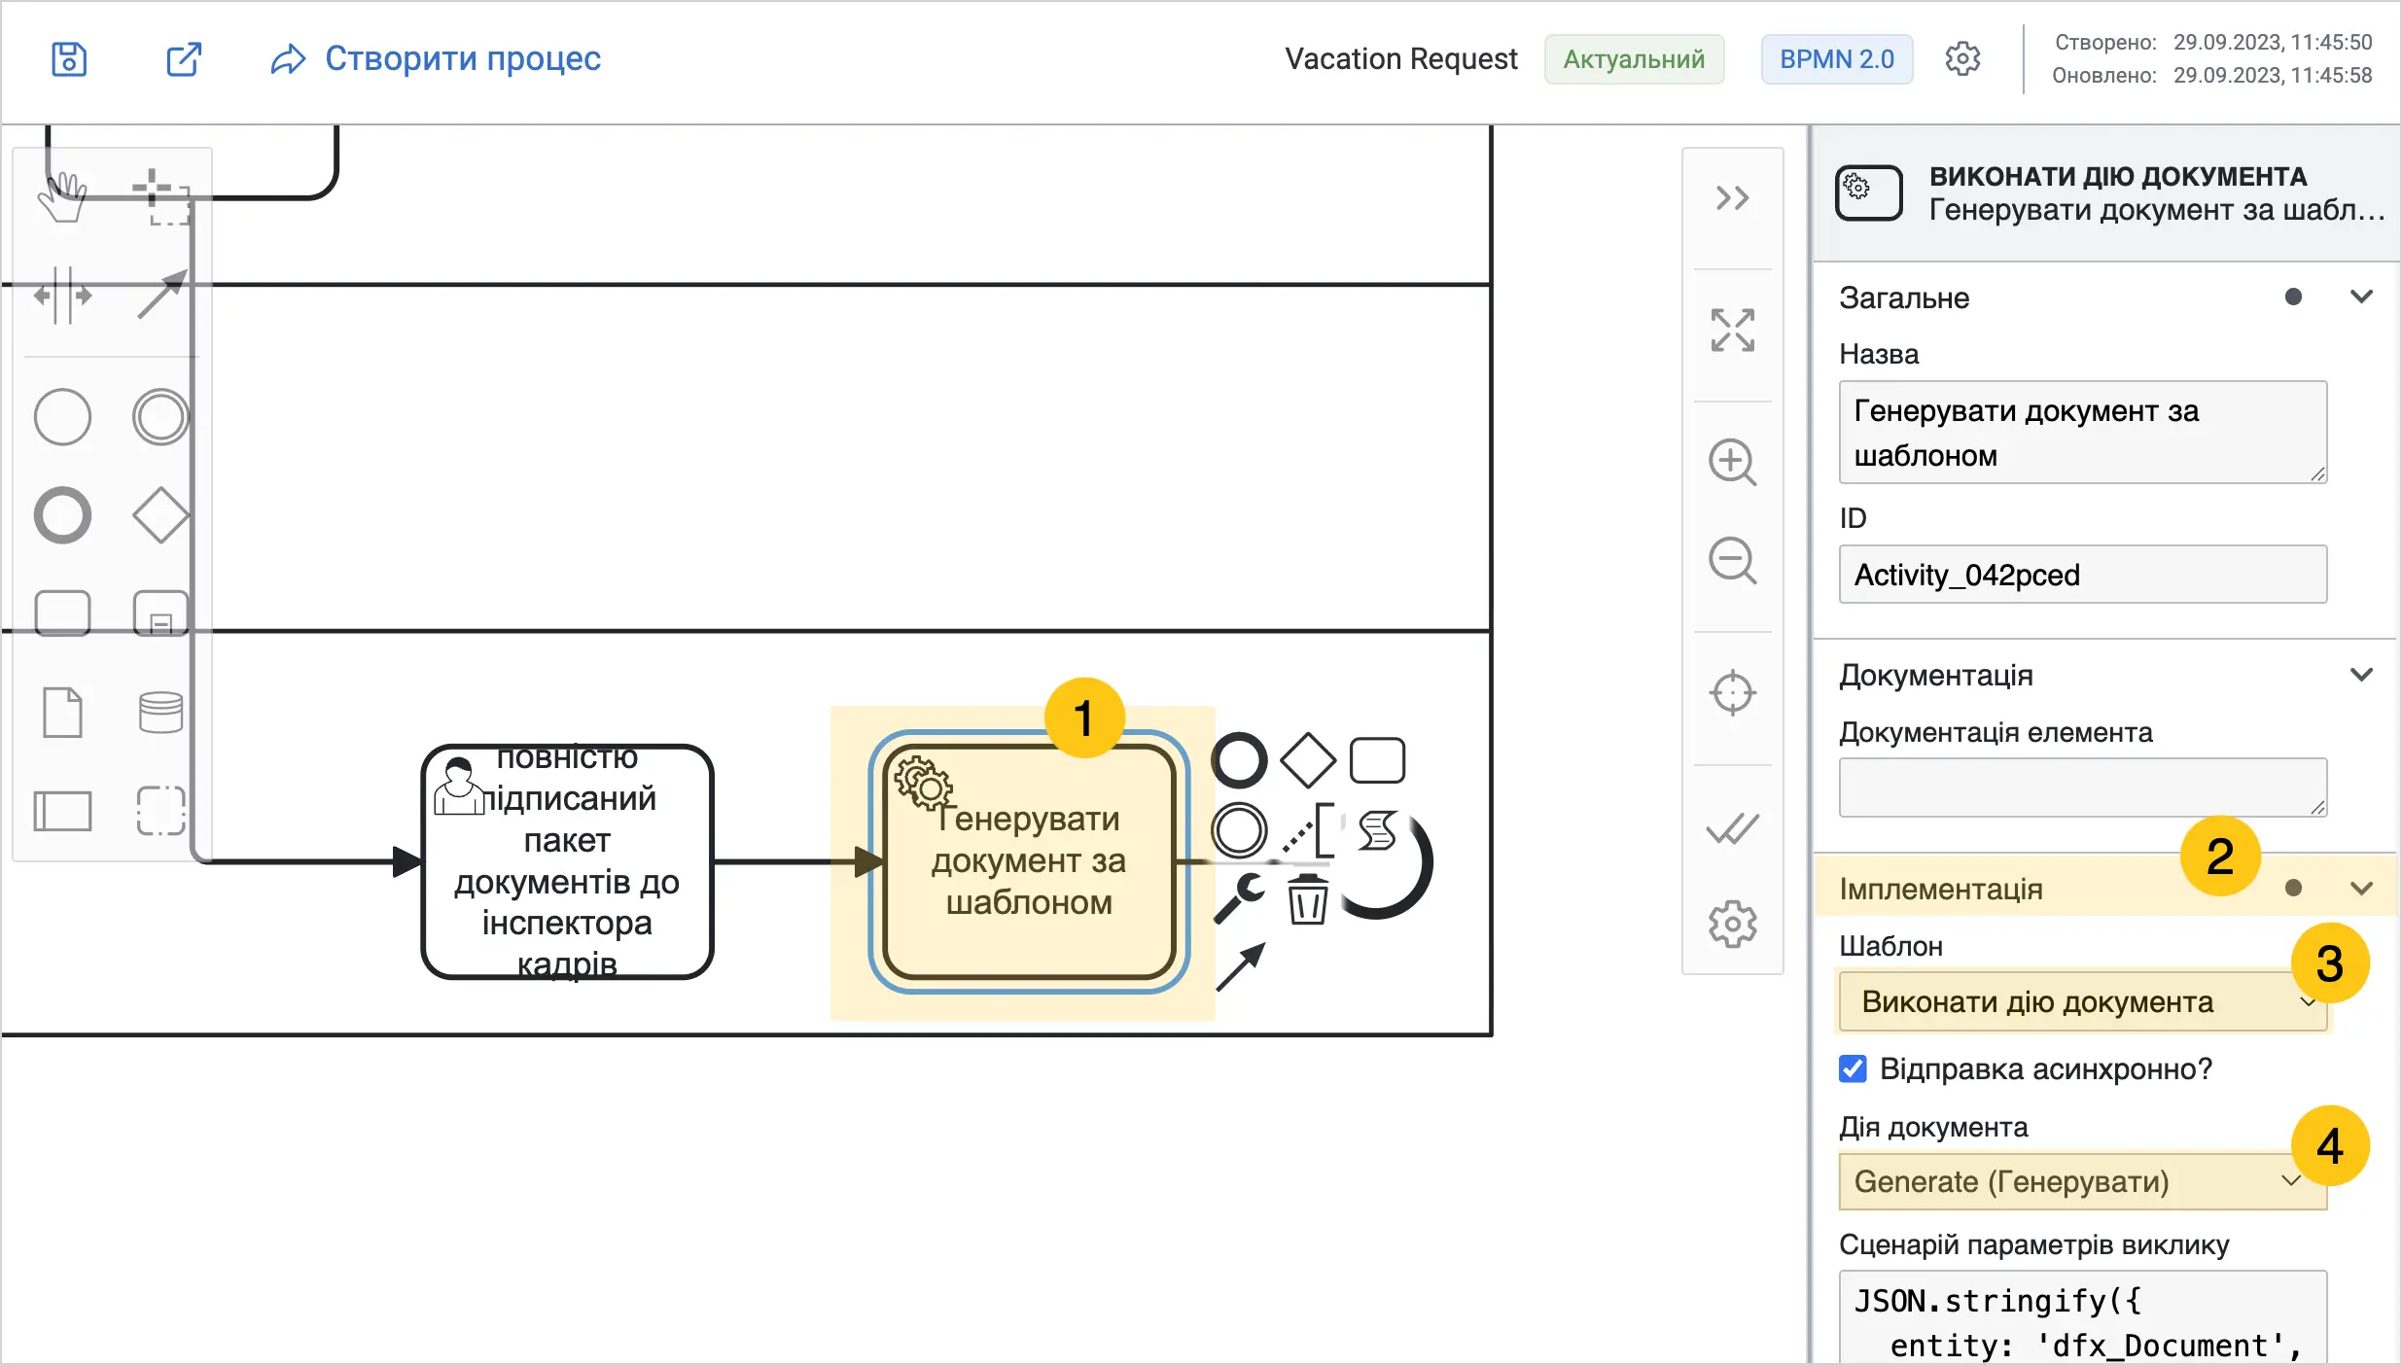The image size is (2402, 1365).
Task: Select intermediate event in palette
Action: tap(160, 417)
